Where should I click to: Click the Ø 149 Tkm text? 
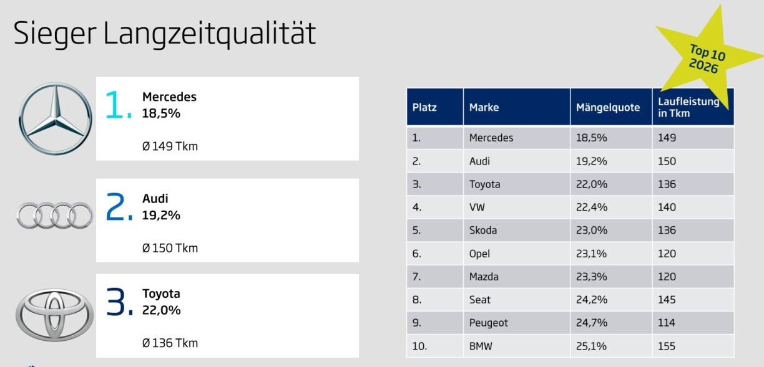(x=170, y=147)
